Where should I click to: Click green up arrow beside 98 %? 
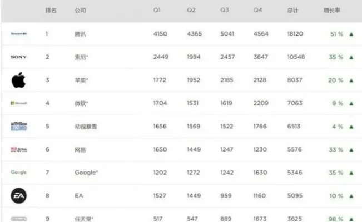tap(351, 219)
